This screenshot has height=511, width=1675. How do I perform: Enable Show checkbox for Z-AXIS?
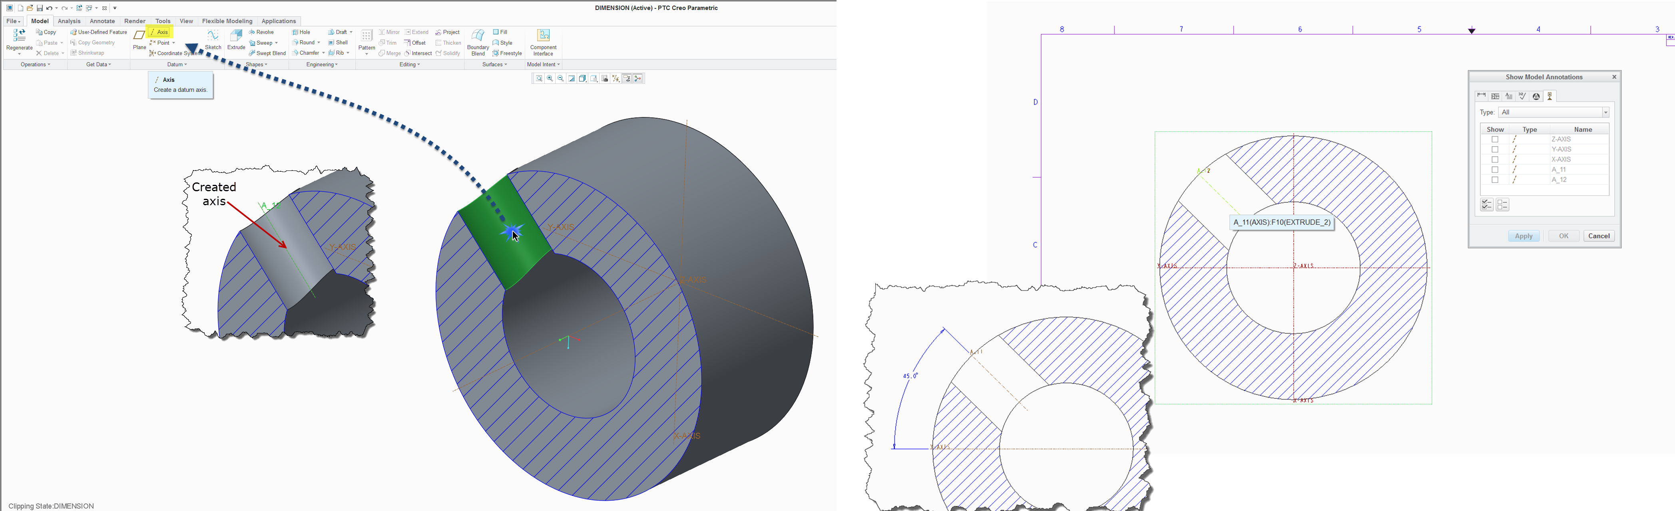tap(1495, 140)
